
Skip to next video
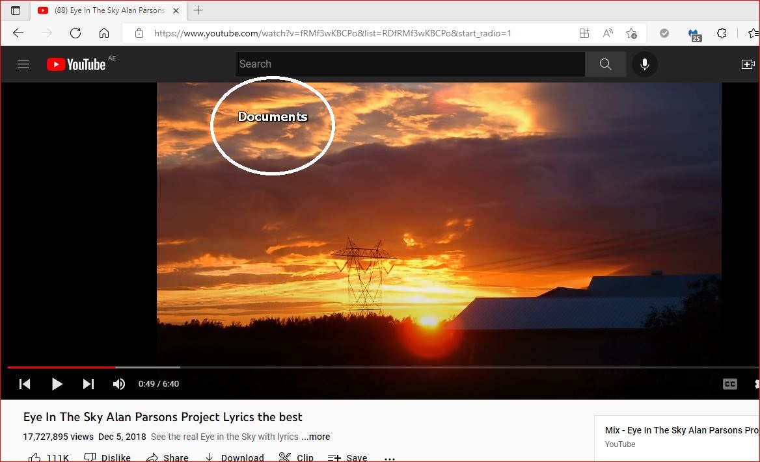pyautogui.click(x=88, y=384)
